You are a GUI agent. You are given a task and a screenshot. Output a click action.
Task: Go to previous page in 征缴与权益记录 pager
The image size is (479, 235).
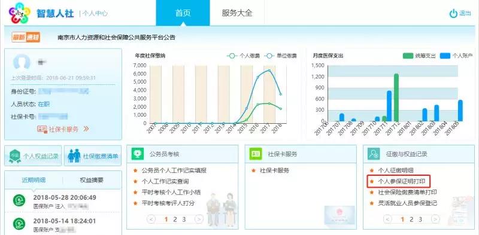pos(387,219)
